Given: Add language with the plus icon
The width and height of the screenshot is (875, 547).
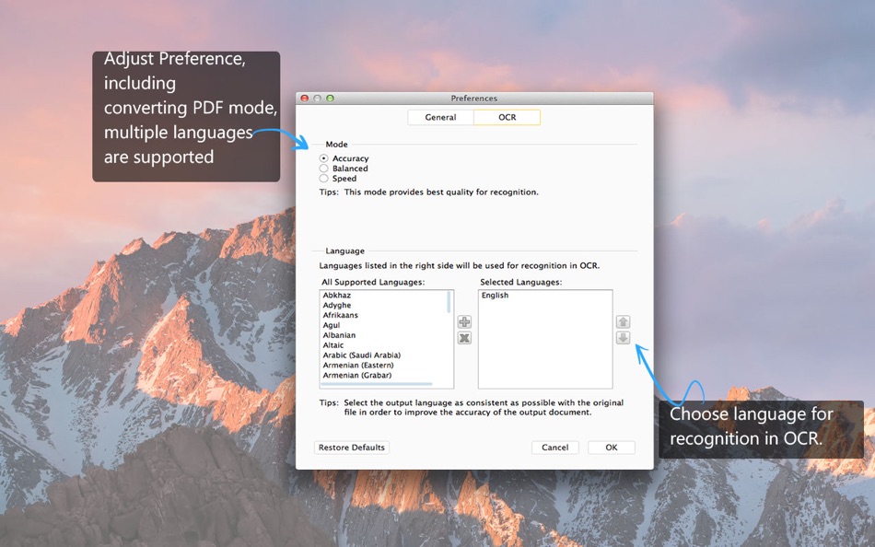Looking at the screenshot, I should click(464, 322).
